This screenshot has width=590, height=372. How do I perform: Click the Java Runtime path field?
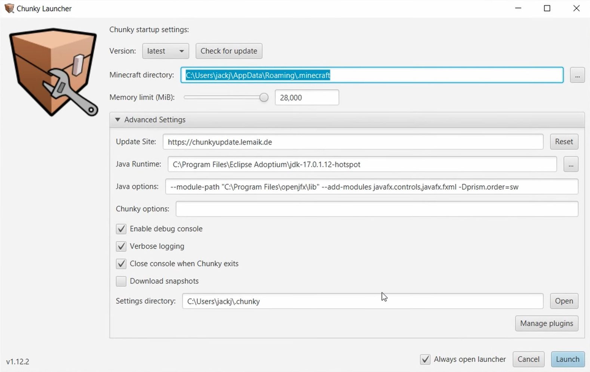click(x=362, y=164)
